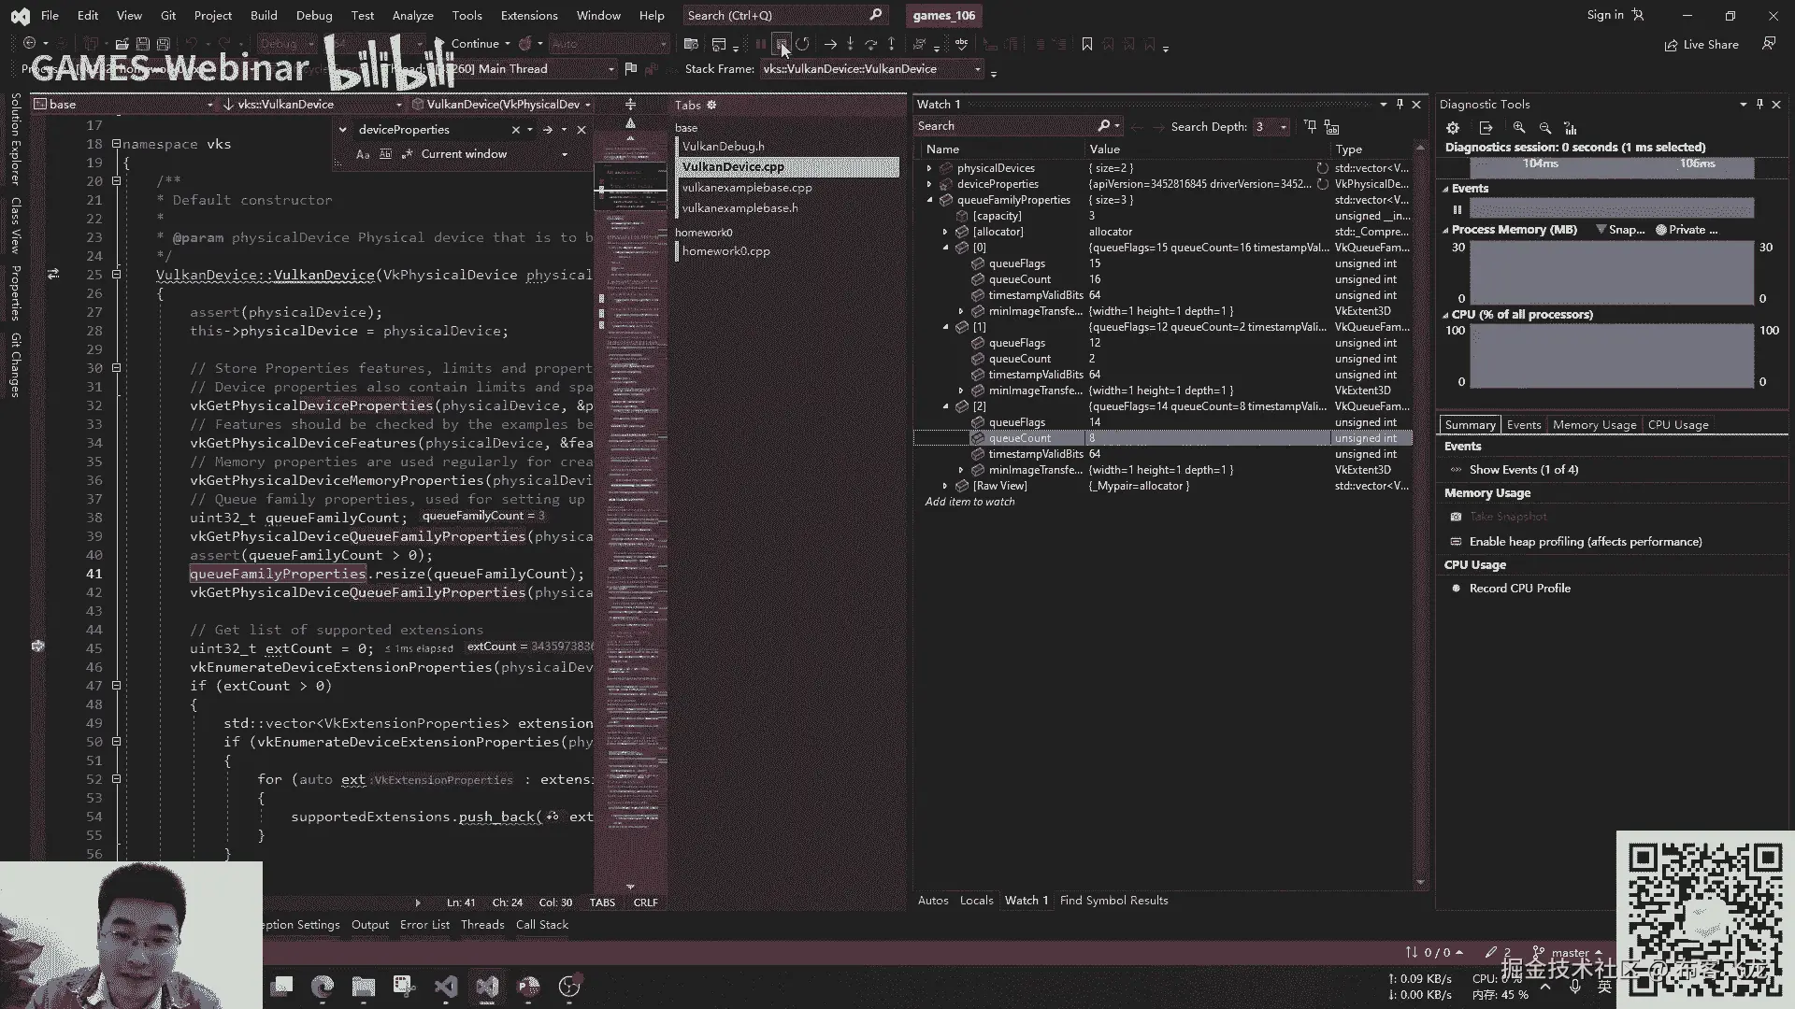Image resolution: width=1795 pixels, height=1009 pixels.
Task: Click the Restart debugging icon
Action: pyautogui.click(x=802, y=44)
